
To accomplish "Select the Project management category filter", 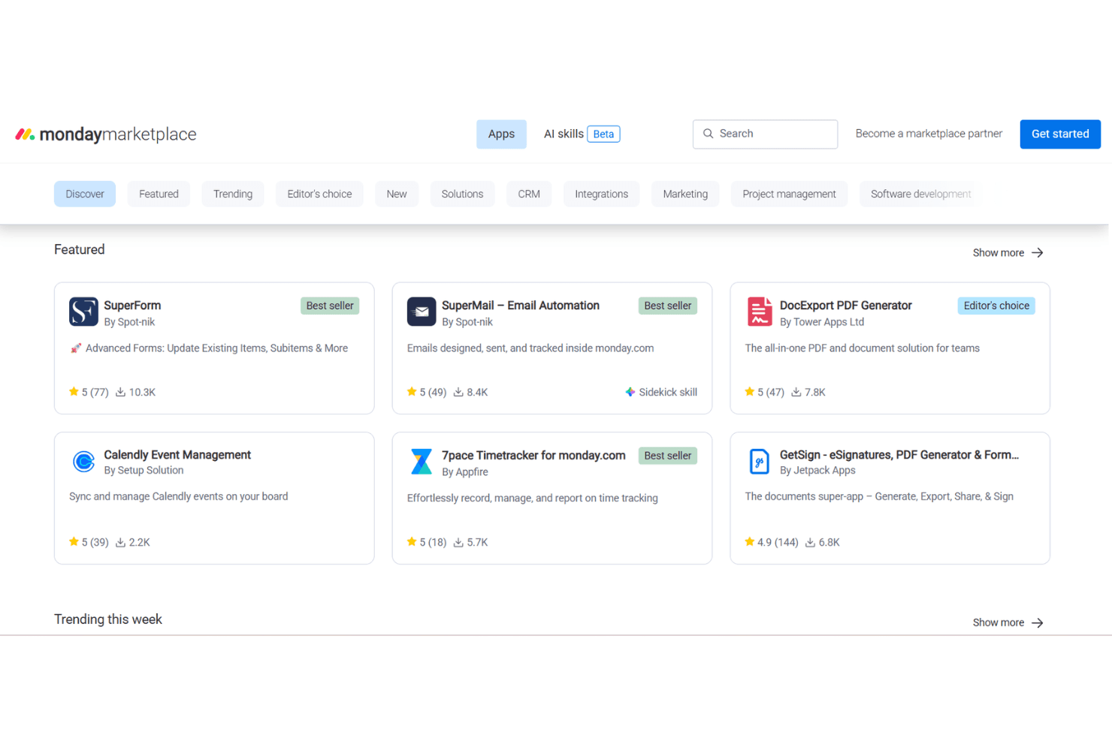I will pyautogui.click(x=789, y=194).
